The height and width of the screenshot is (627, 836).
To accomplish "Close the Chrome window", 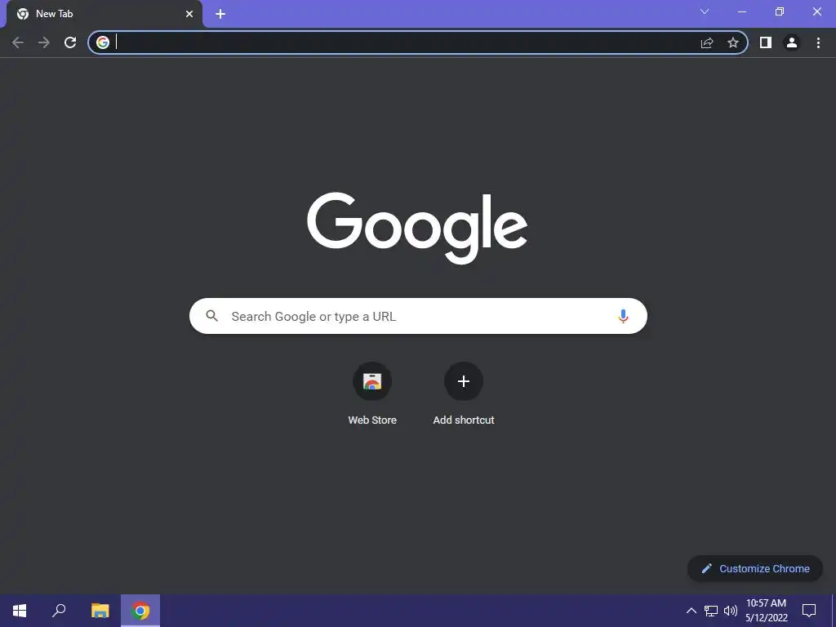I will click(816, 11).
